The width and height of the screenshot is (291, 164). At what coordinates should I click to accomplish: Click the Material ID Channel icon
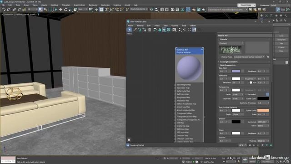(174, 30)
